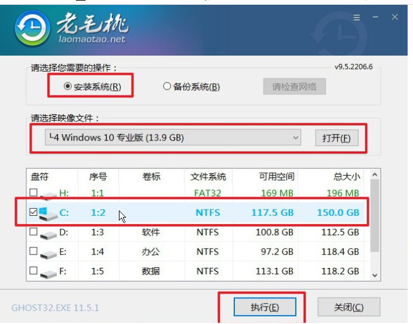Click the GHOST32.EXE 11.5.1 status text
413x324 pixels.
55,308
